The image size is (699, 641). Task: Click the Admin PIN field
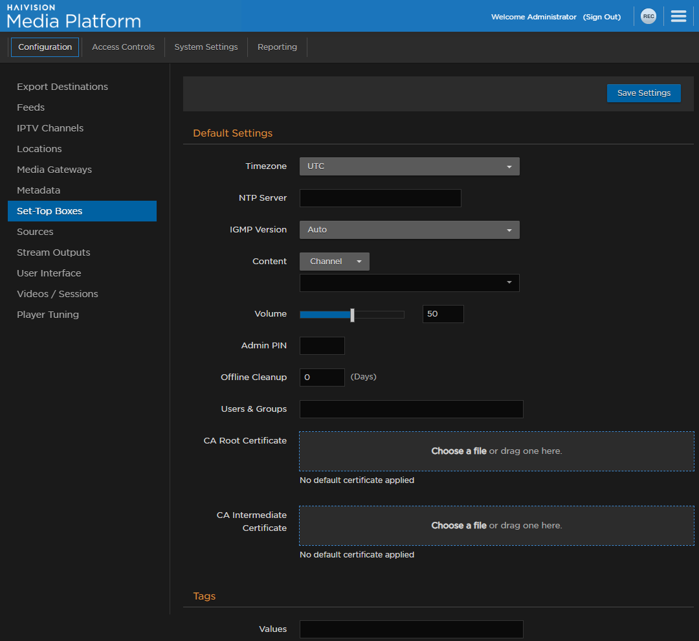tap(322, 346)
